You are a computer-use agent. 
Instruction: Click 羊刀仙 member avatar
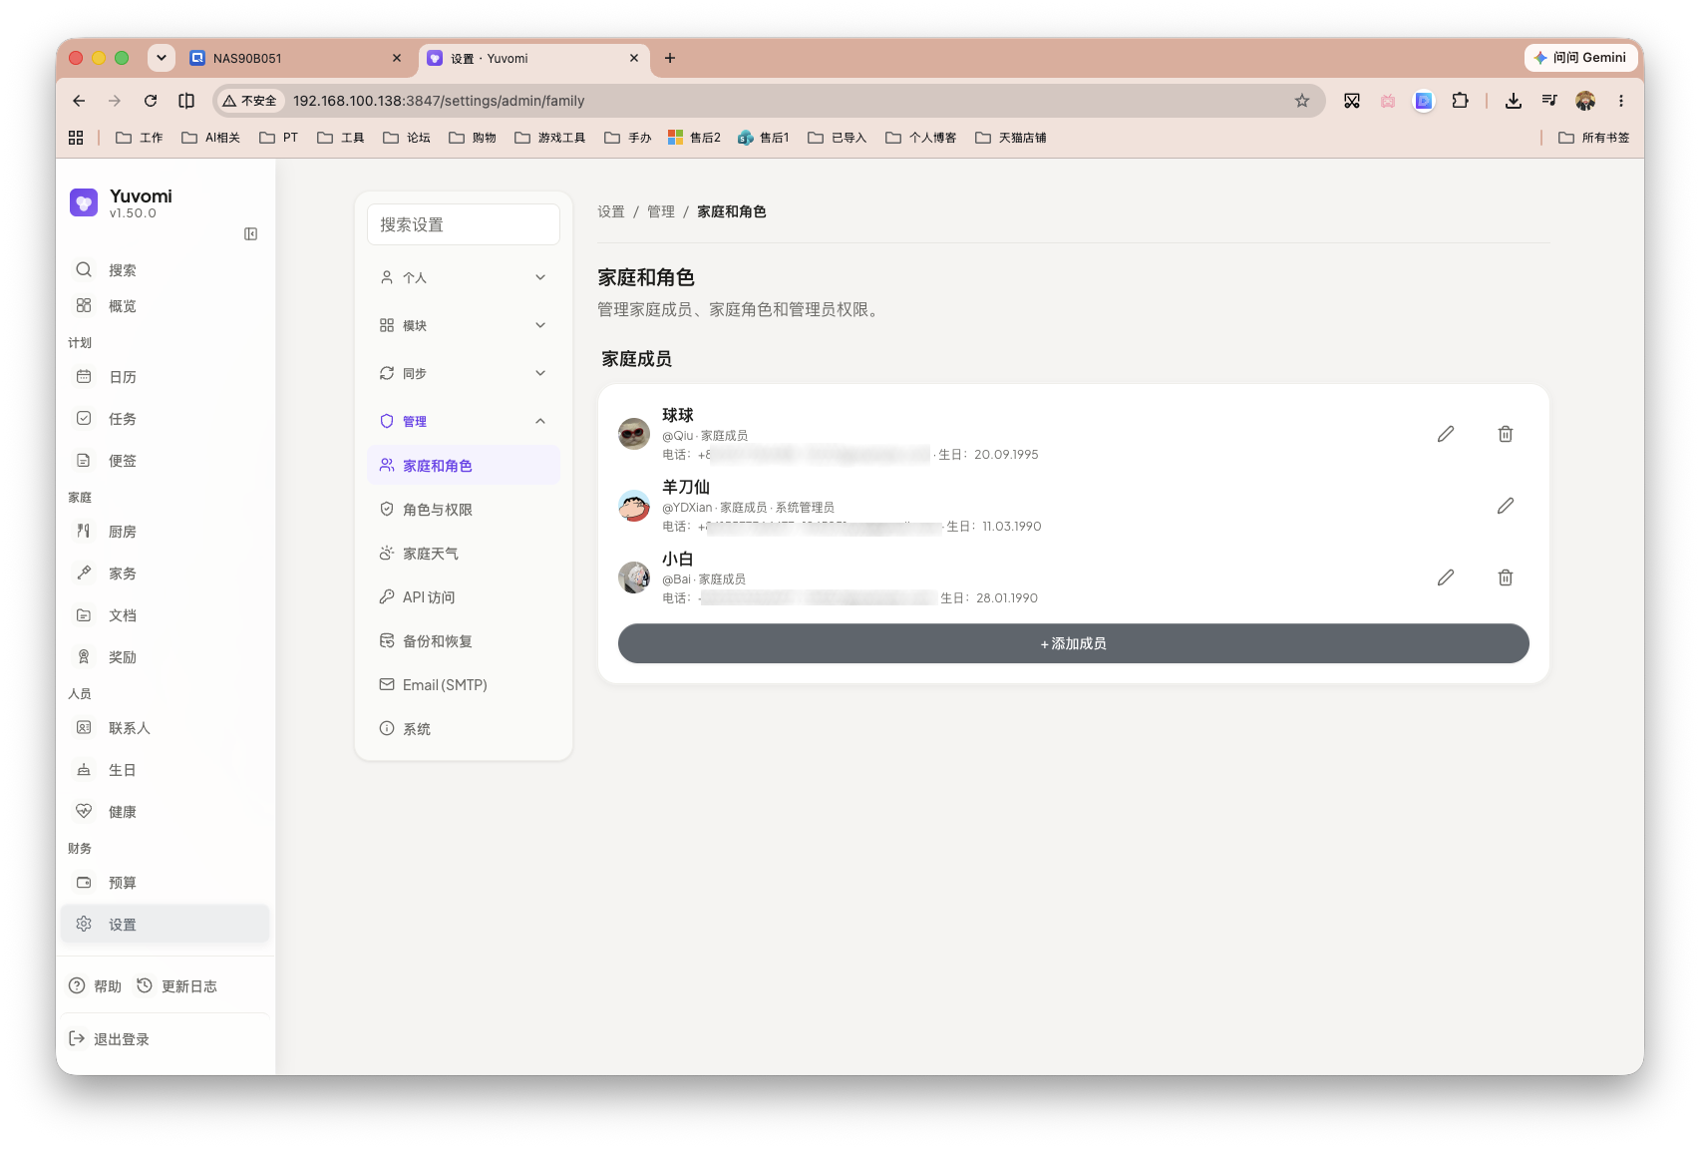click(x=634, y=506)
